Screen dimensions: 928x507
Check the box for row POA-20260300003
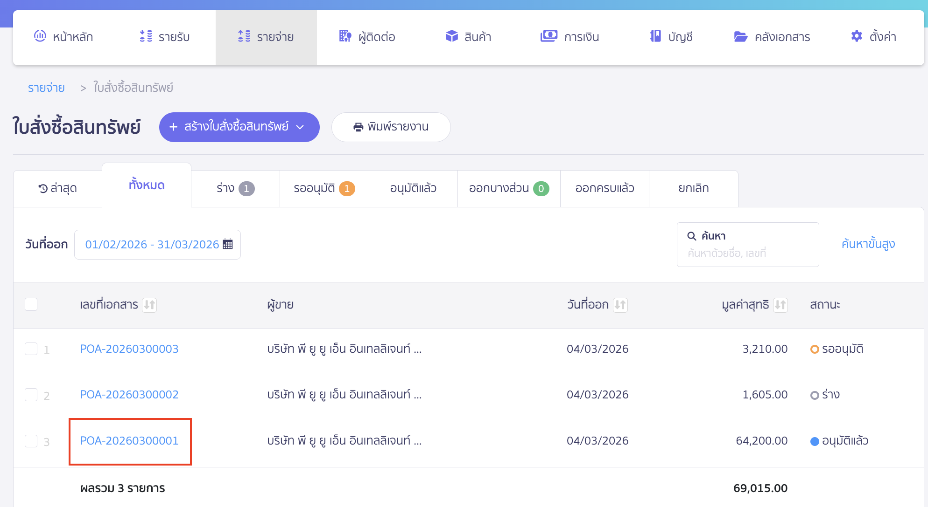[x=31, y=349]
